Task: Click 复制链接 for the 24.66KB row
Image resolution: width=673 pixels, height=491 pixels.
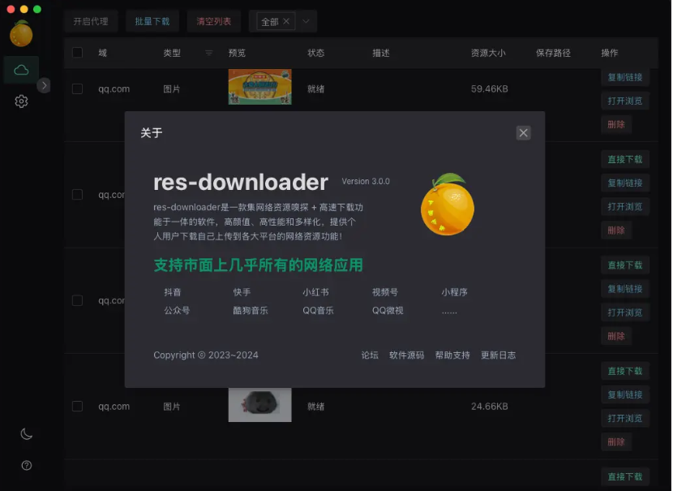Action: (x=625, y=394)
